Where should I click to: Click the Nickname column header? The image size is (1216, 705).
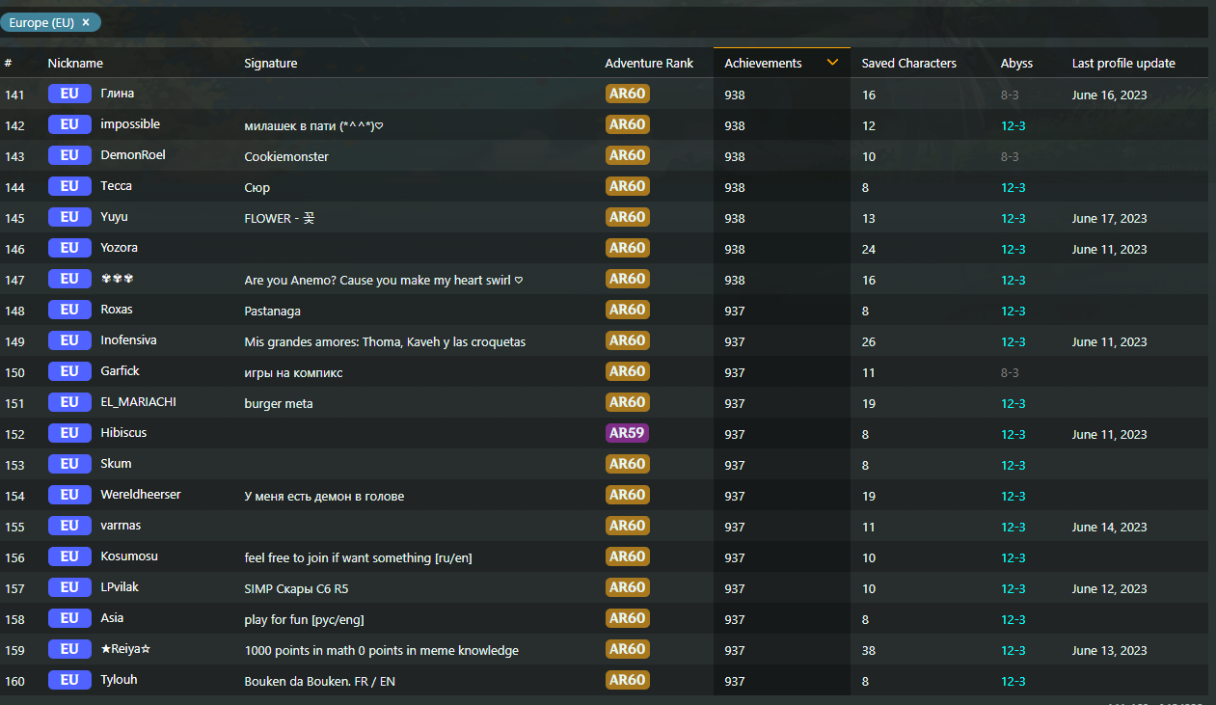tap(75, 64)
